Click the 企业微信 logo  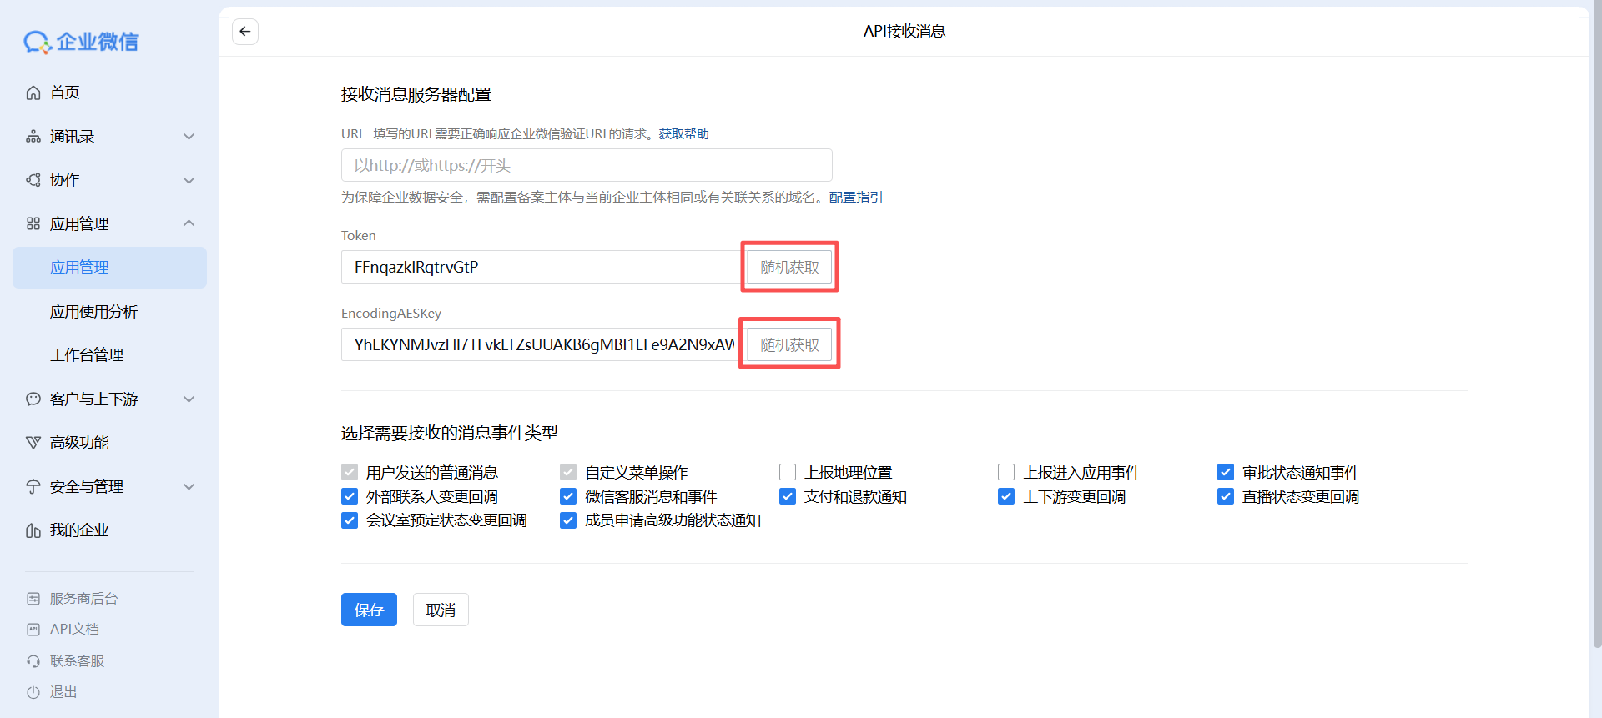pos(81,42)
